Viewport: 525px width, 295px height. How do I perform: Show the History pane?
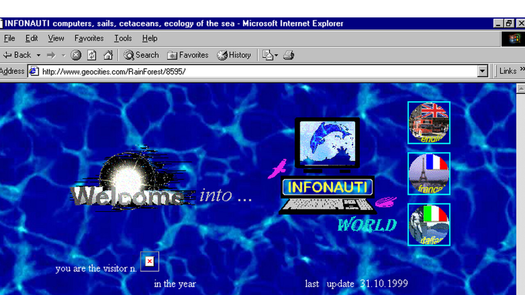click(234, 55)
